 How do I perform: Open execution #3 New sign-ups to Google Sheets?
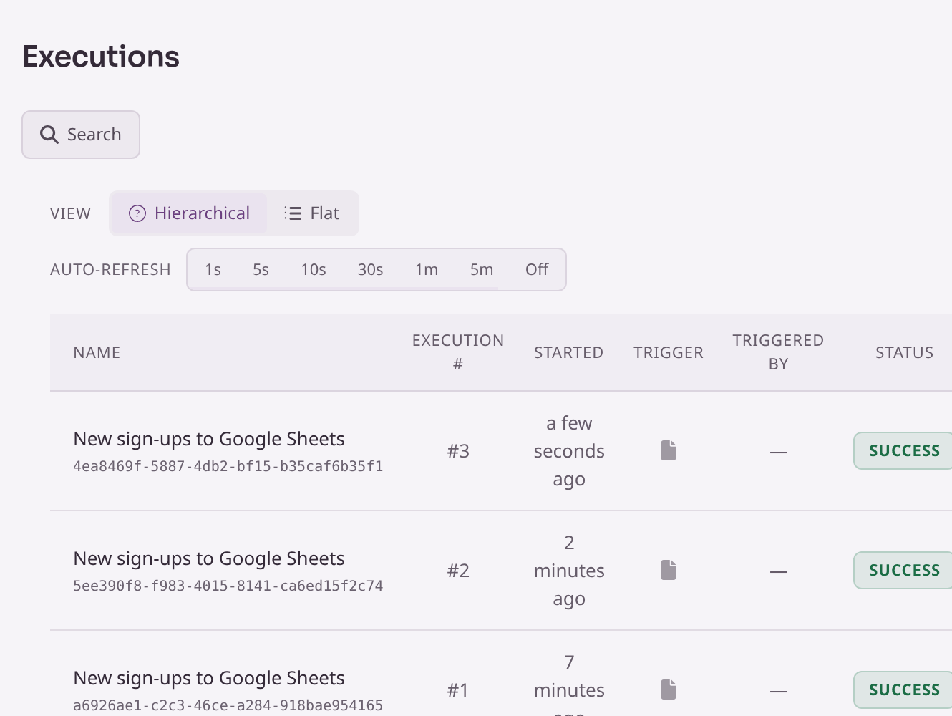tap(209, 439)
